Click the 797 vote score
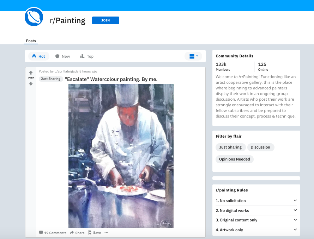Image resolution: width=314 pixels, height=239 pixels. [31, 78]
